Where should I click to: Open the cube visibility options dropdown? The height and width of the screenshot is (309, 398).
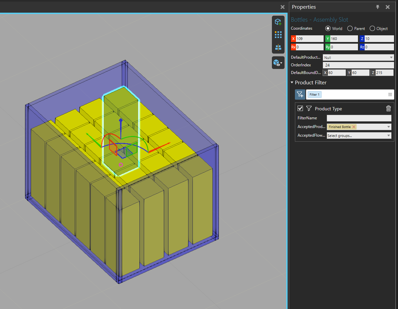(x=278, y=62)
